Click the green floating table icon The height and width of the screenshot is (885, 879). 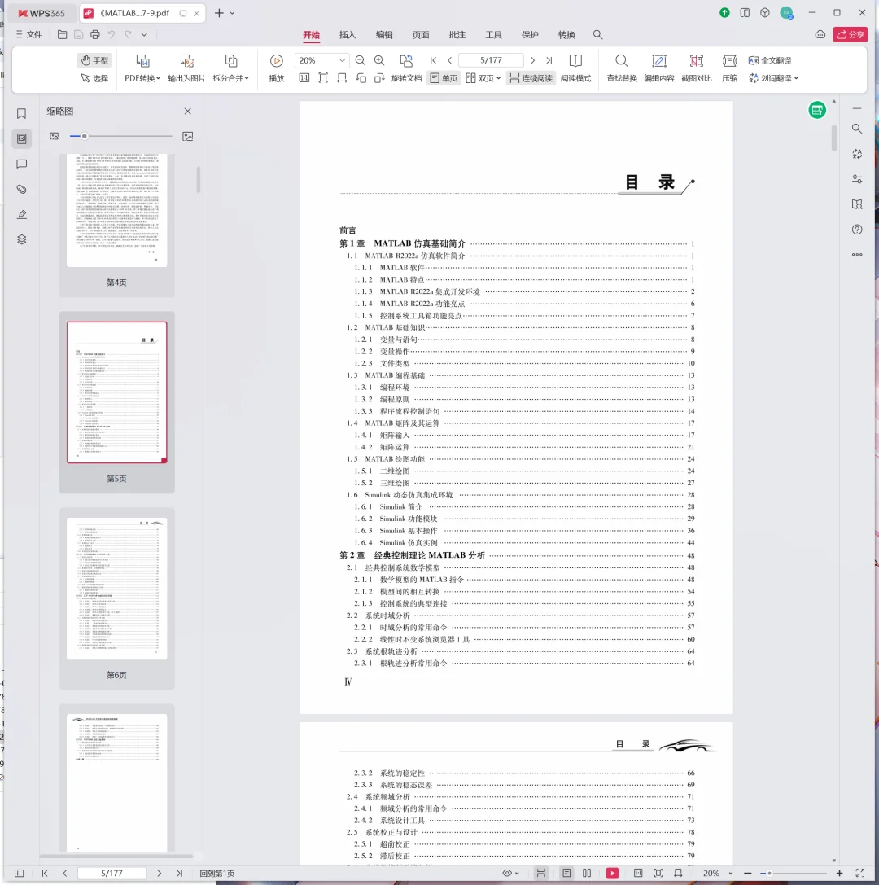[817, 110]
